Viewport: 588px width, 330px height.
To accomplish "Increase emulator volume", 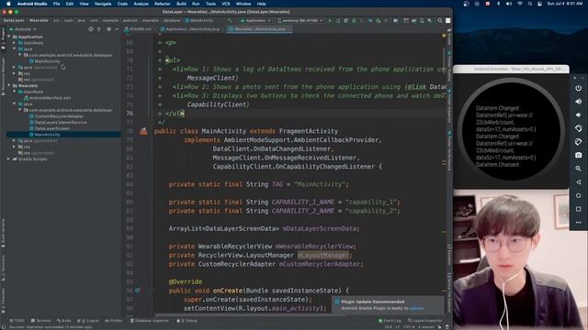I will point(578,102).
